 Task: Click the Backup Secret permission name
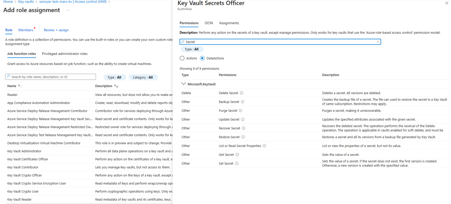click(229, 102)
